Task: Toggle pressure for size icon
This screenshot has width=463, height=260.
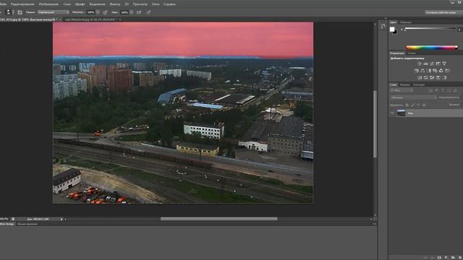Action: tap(148, 12)
